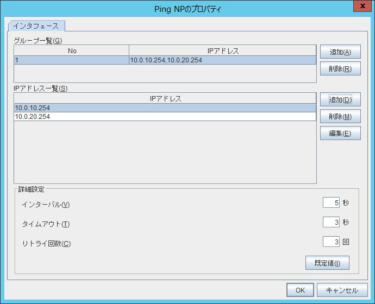Select the インタフェース tab
Viewport: 375px width, 304px height.
pos(36,26)
